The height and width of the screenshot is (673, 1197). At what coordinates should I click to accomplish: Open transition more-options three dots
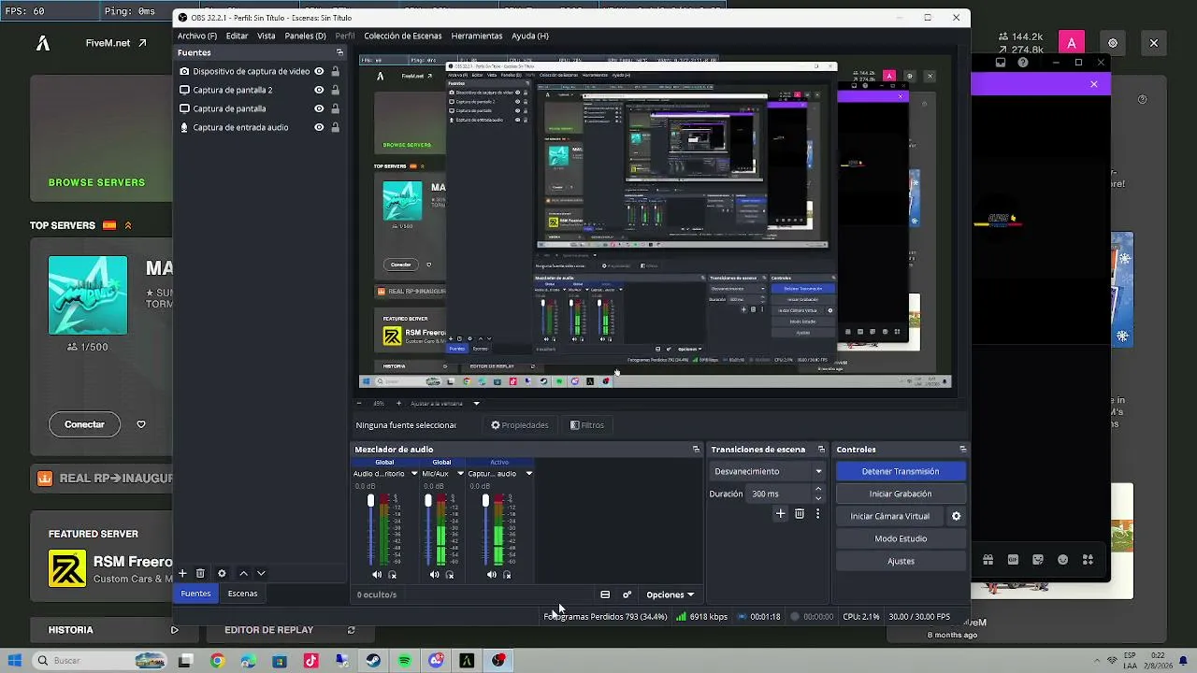[x=817, y=513]
